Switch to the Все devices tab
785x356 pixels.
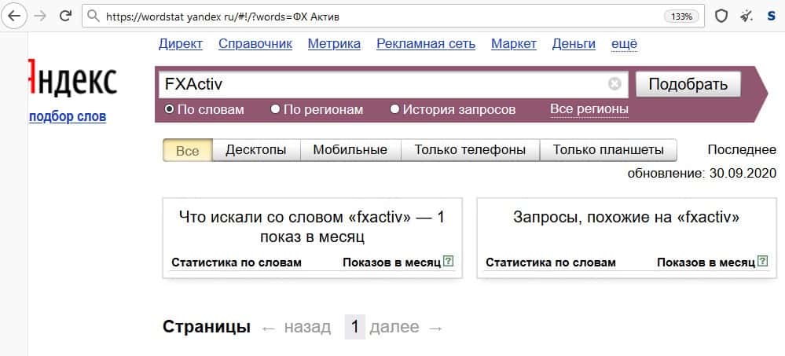(x=188, y=150)
